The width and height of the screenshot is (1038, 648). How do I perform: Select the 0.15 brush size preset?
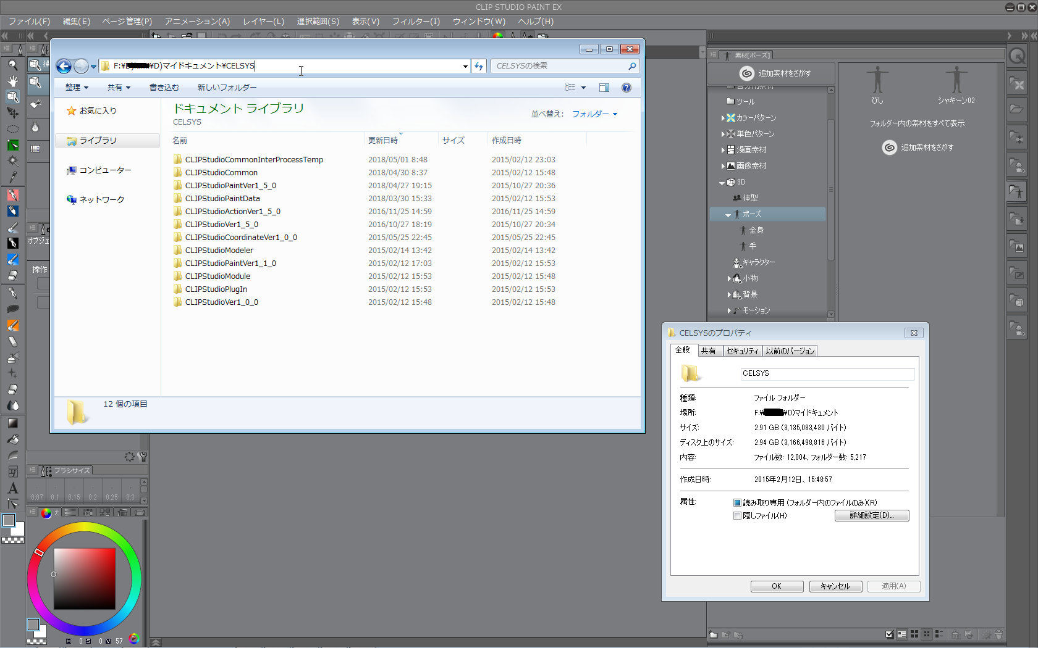pos(74,491)
